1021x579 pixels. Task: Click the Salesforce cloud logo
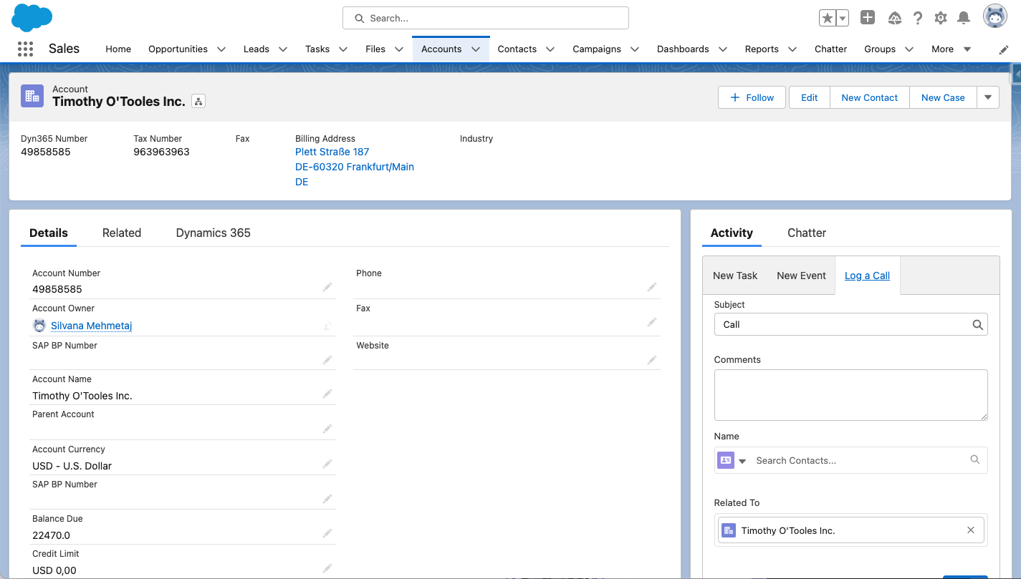point(32,17)
